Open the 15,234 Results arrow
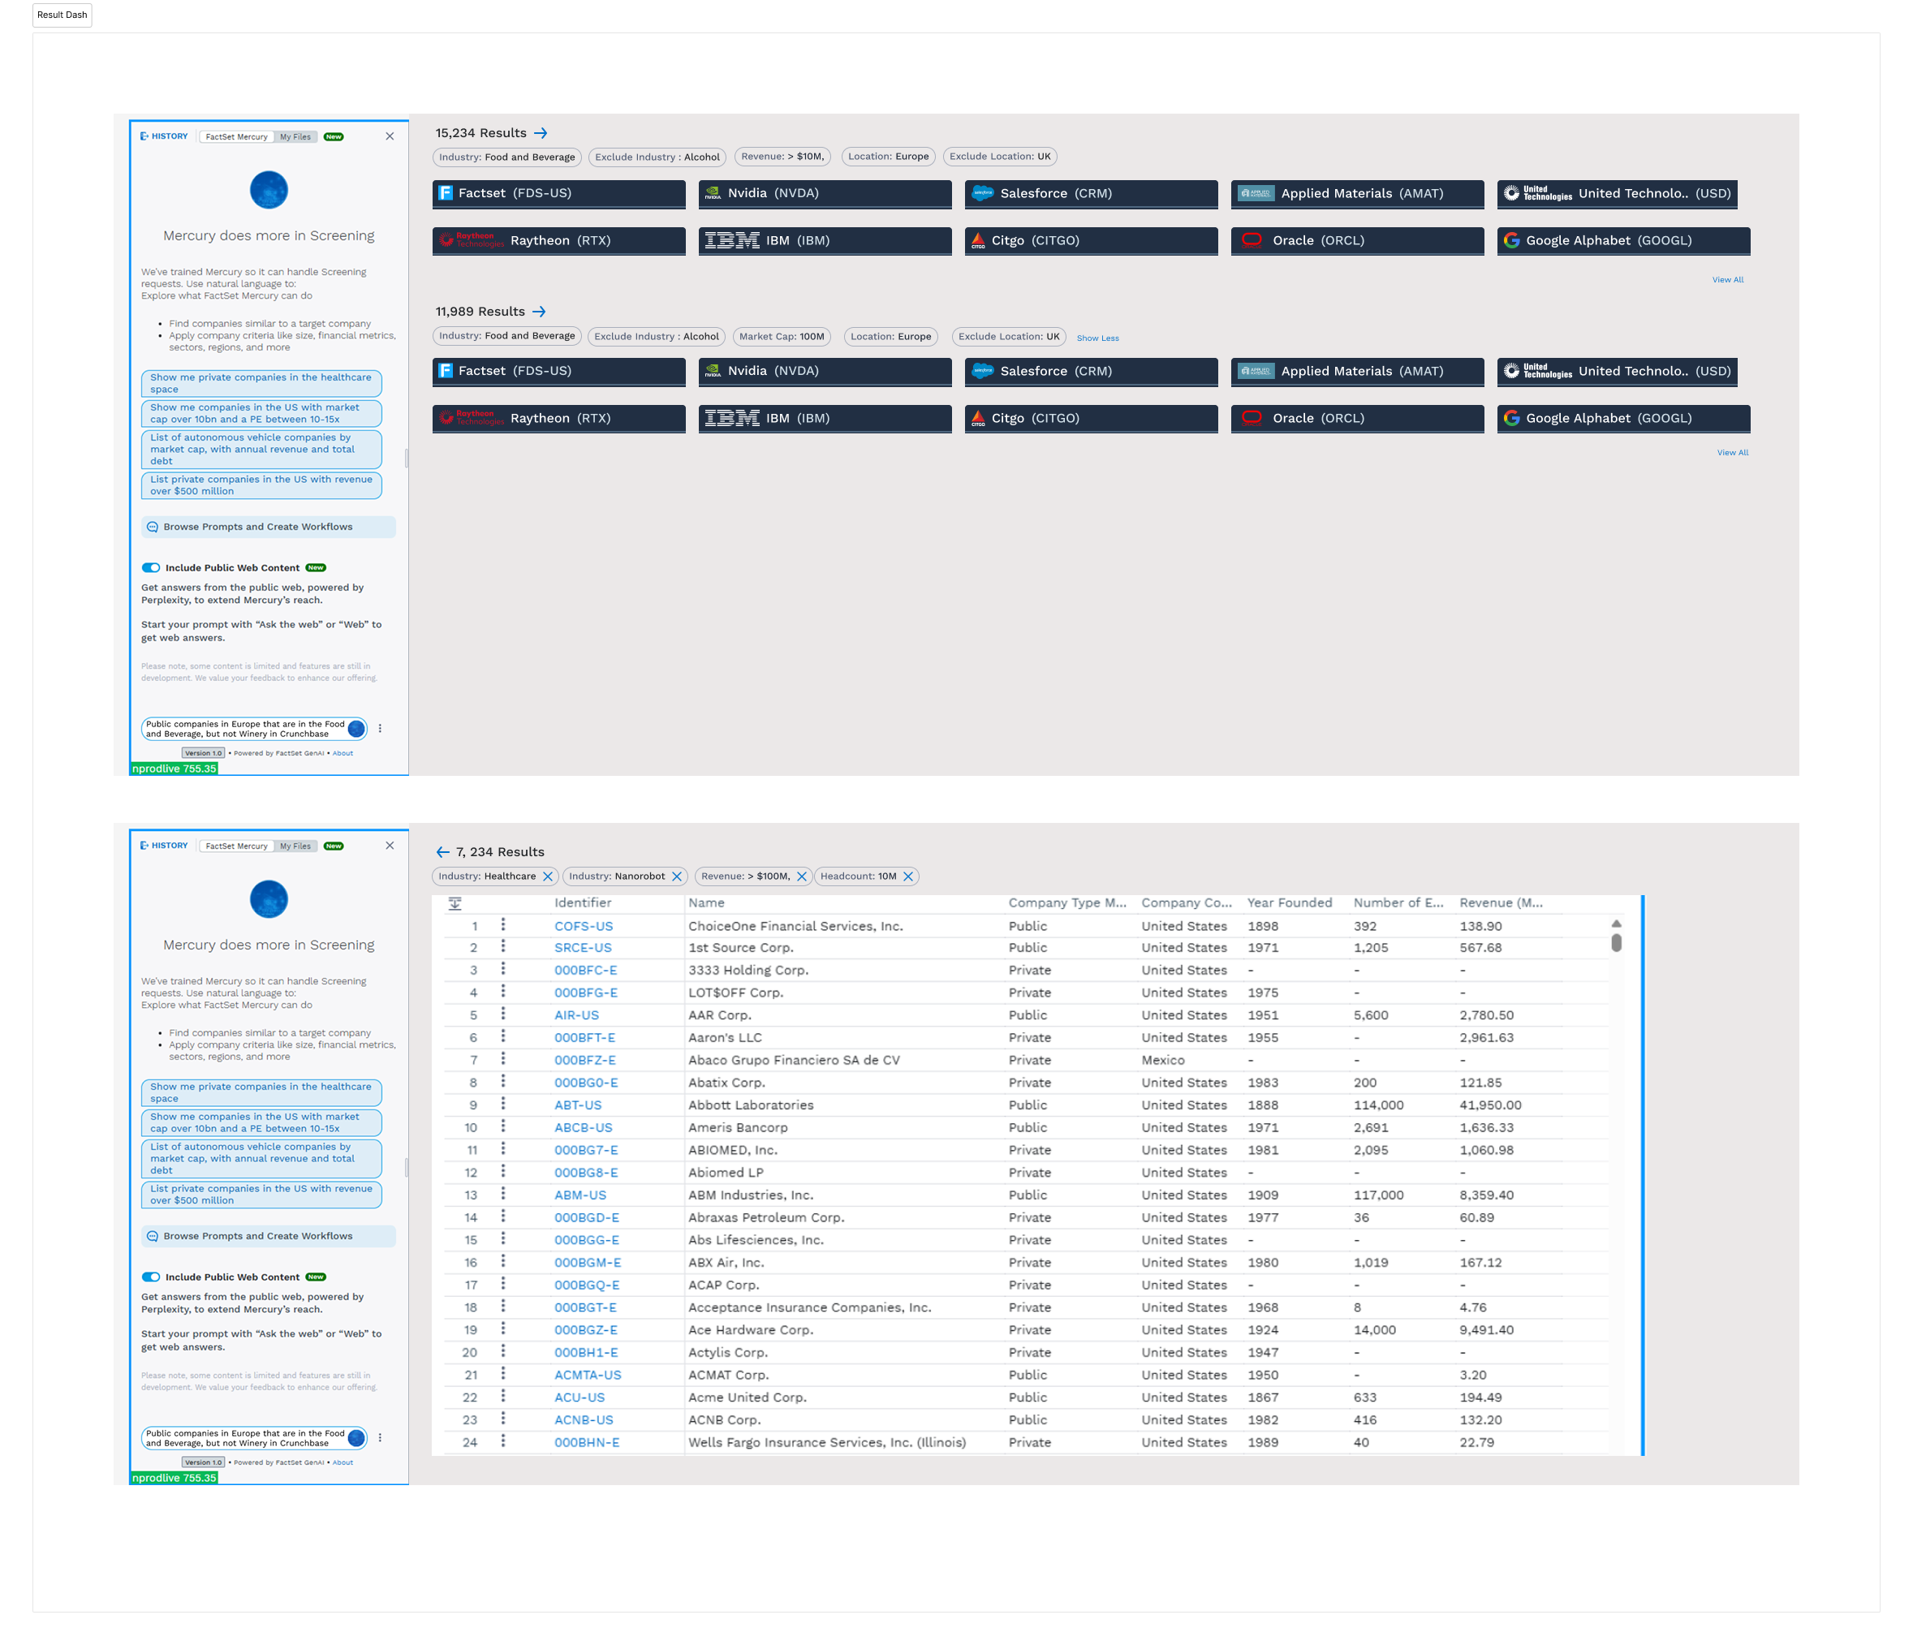 click(540, 133)
